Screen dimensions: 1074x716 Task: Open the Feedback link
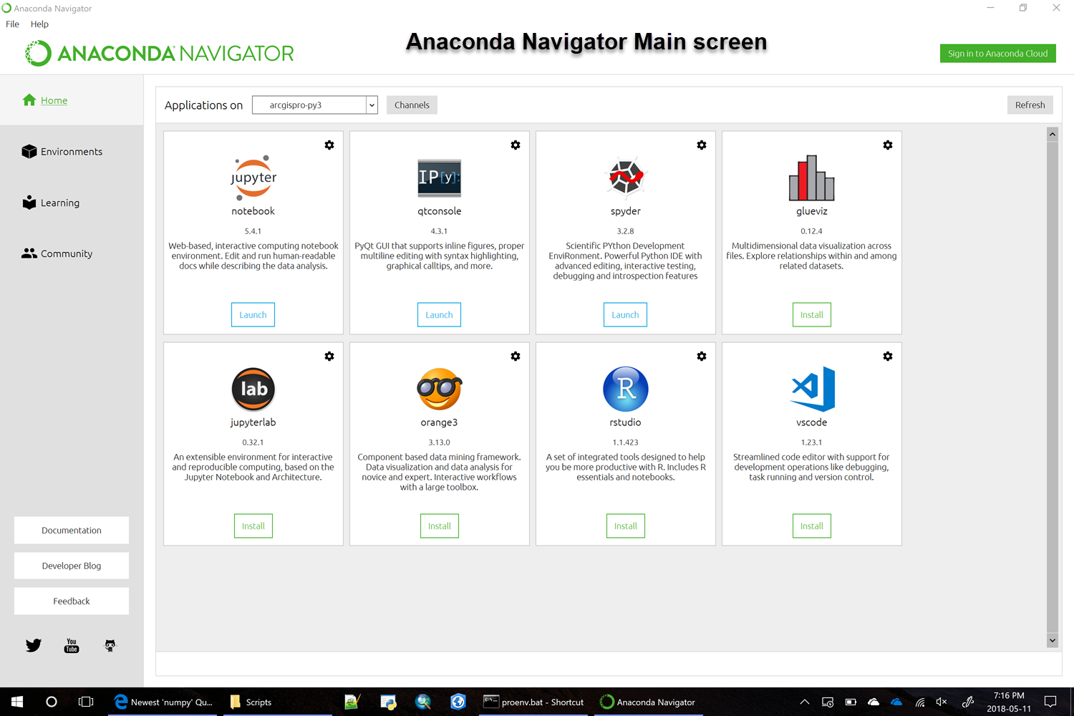(x=72, y=601)
